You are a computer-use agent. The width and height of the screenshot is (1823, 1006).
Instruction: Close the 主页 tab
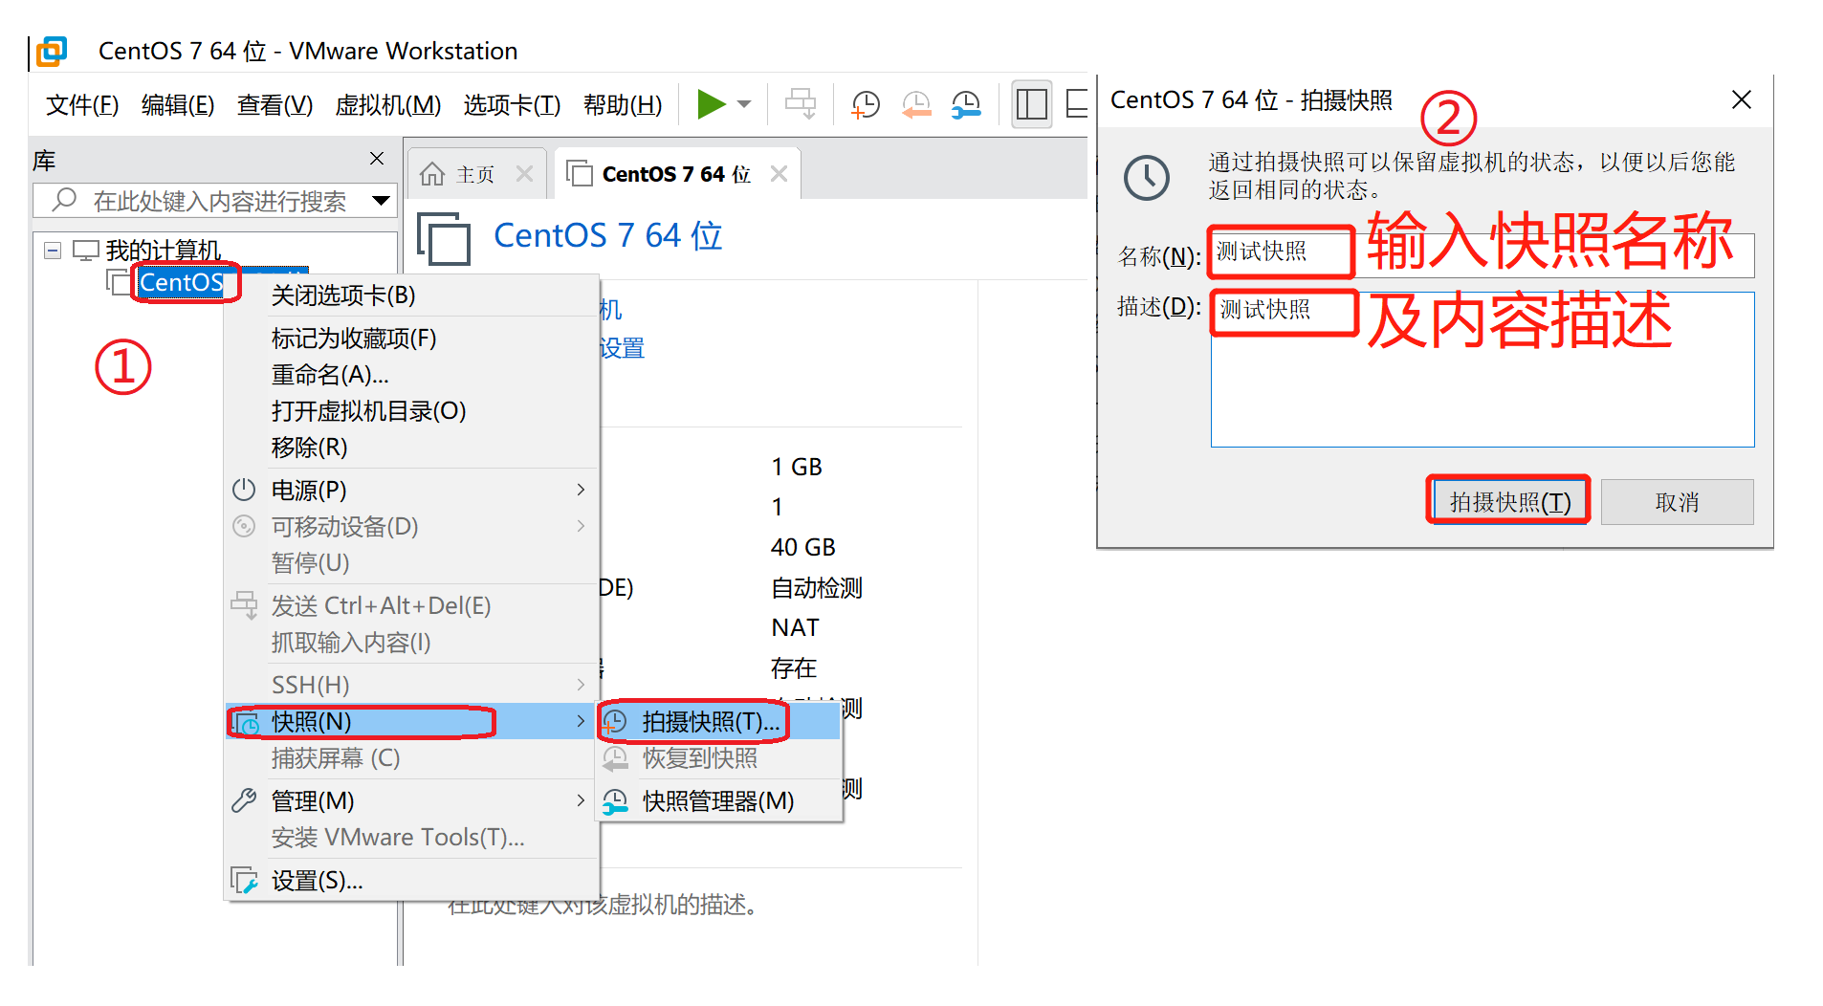coord(524,174)
